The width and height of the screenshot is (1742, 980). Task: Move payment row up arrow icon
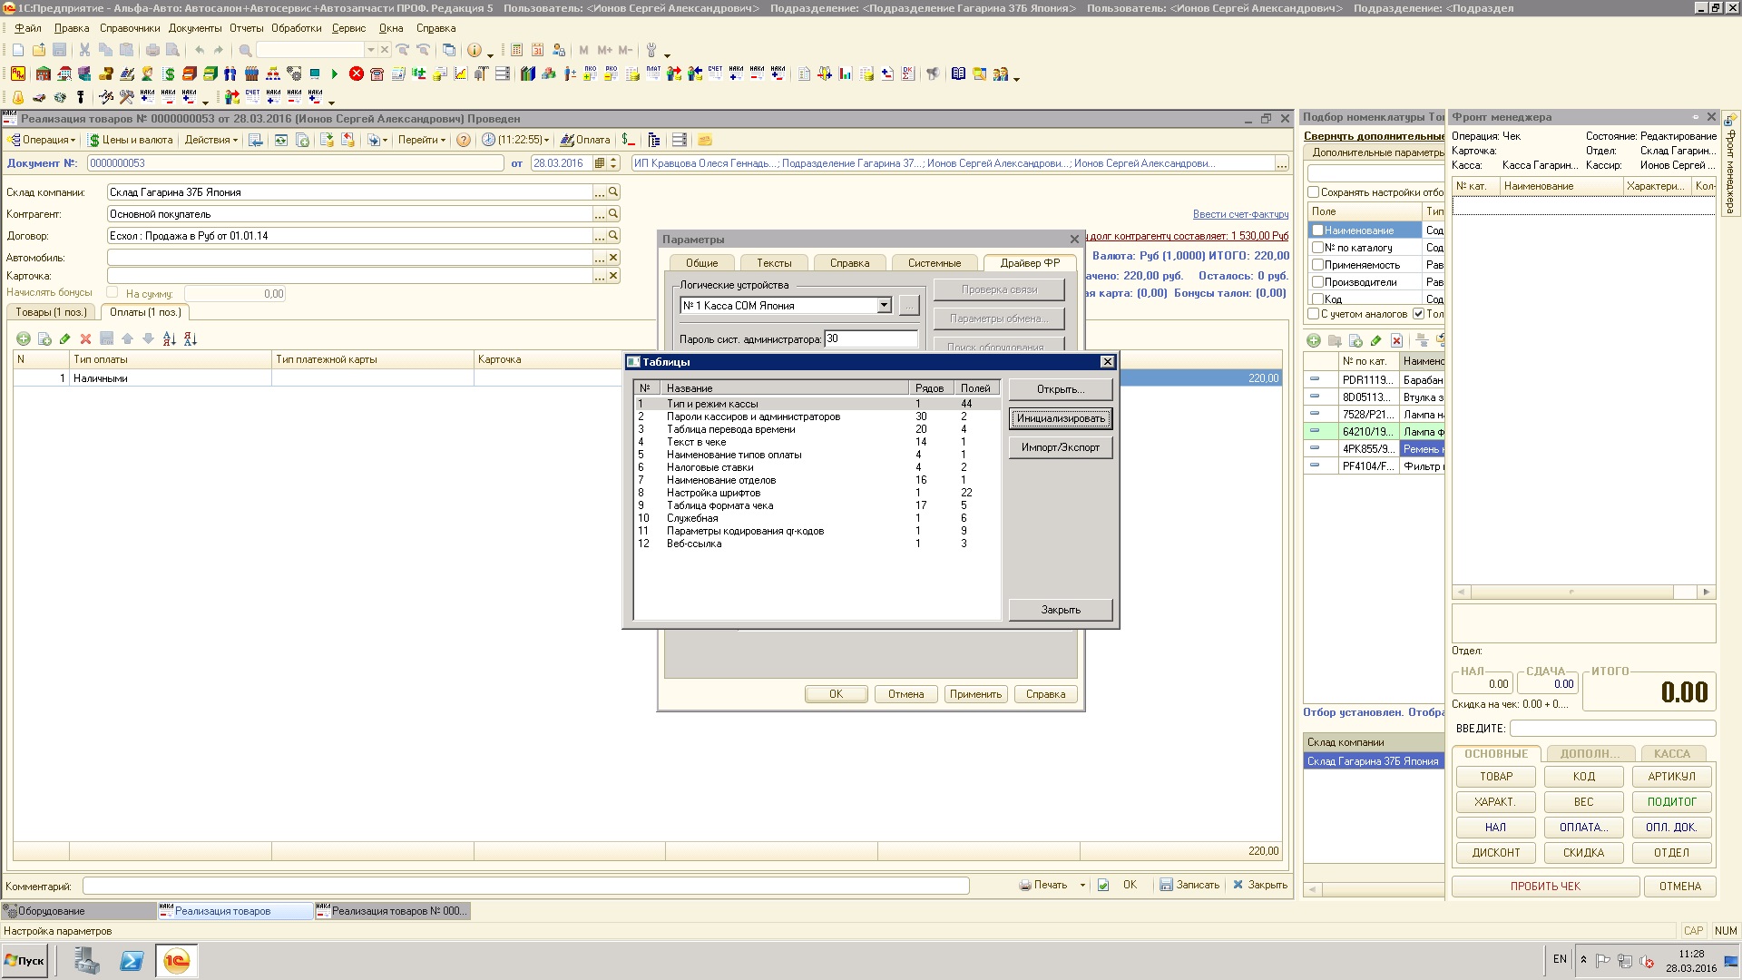coord(127,339)
